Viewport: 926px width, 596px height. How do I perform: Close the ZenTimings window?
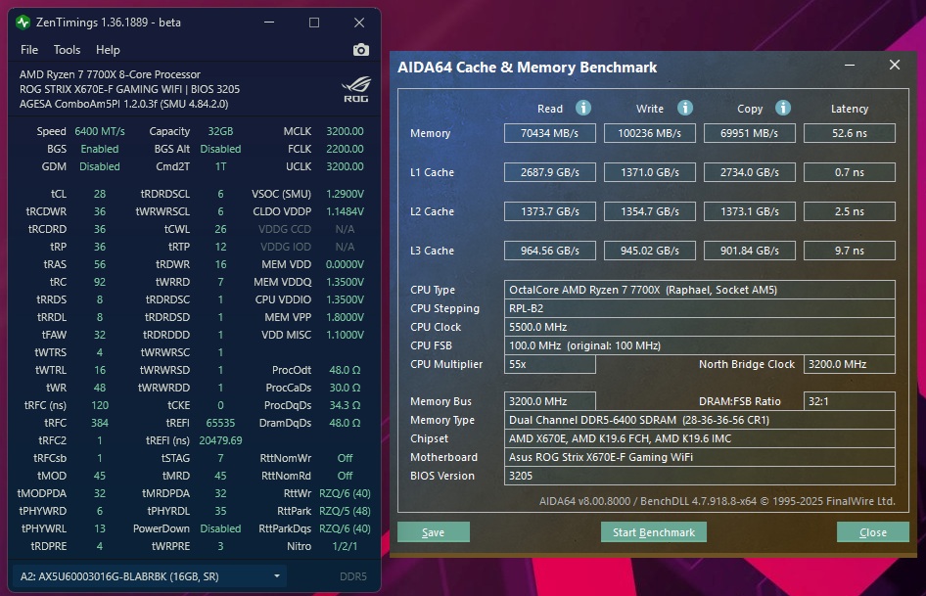359,23
